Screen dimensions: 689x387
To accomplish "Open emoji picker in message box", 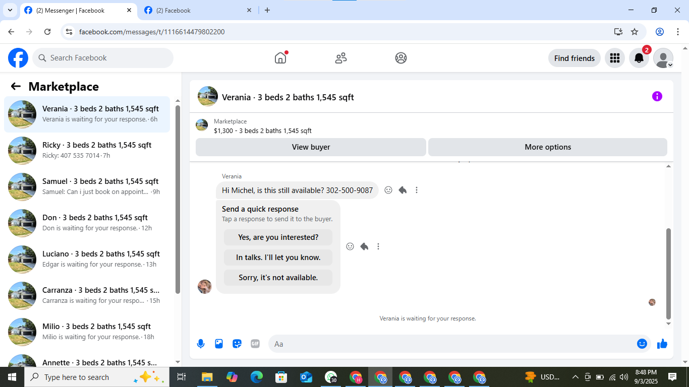I will coord(642,344).
